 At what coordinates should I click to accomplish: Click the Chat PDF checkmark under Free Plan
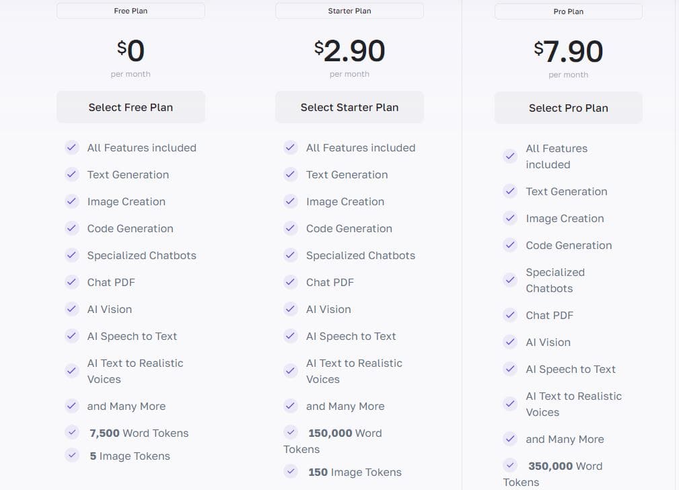(72, 282)
